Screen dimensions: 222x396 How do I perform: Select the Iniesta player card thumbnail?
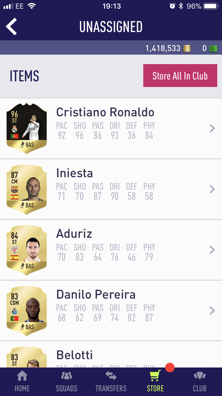click(x=27, y=189)
